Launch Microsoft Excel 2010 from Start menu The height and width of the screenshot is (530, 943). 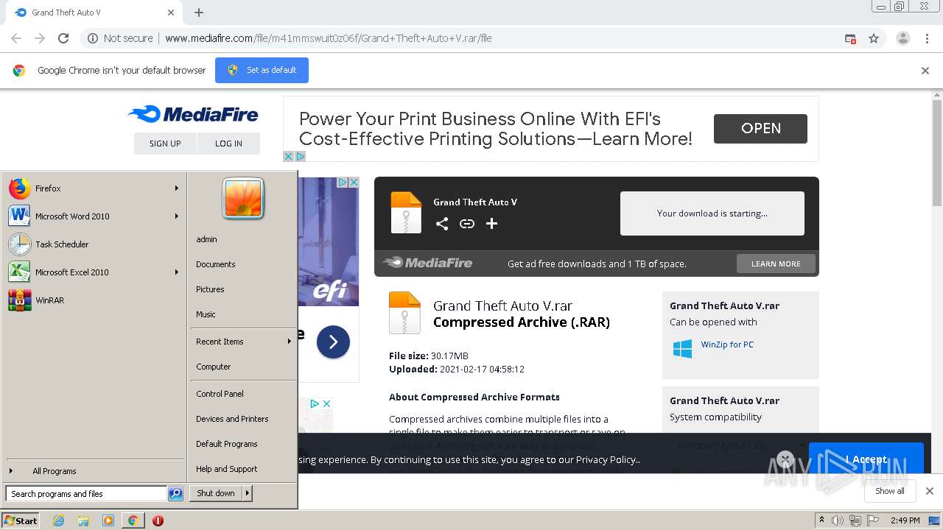pyautogui.click(x=94, y=272)
